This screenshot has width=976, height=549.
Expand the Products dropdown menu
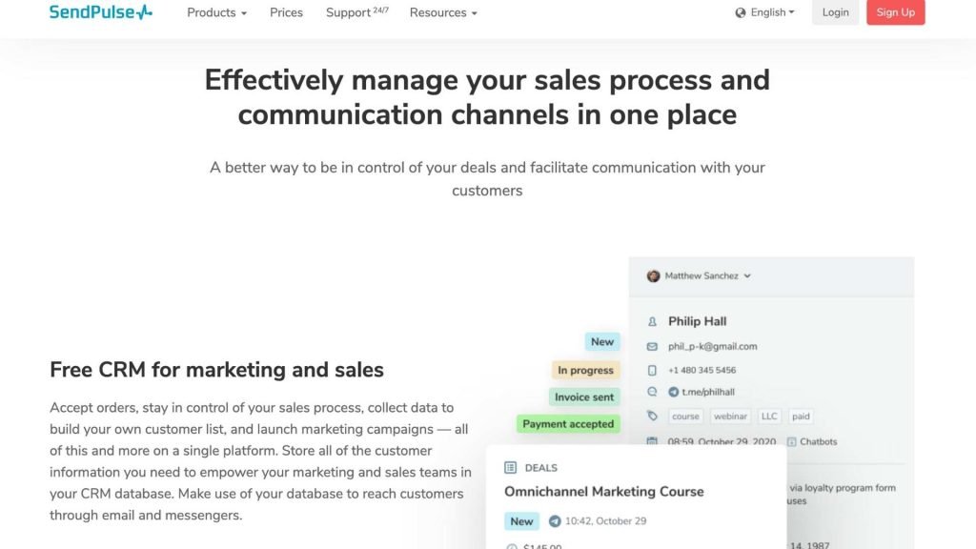point(216,12)
